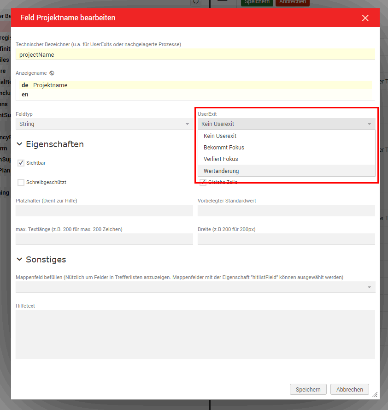This screenshot has height=410, width=388.
Task: Click the green Speichern button behind the dialog
Action: (257, 2)
